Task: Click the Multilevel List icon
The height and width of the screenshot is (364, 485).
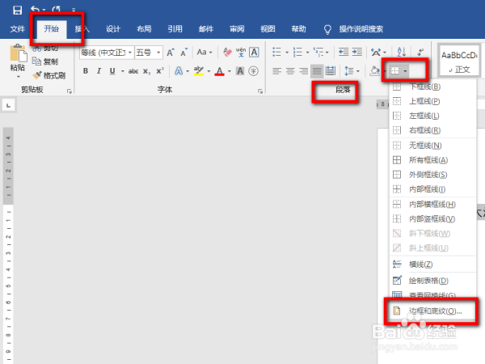Action: pos(318,52)
